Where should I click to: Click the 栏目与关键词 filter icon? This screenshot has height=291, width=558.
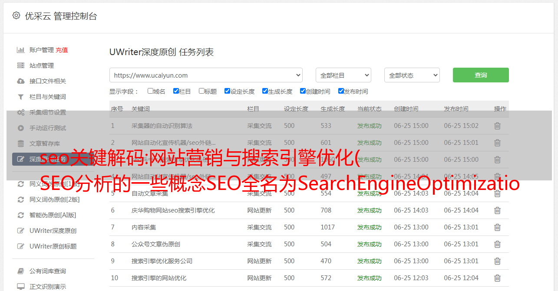click(20, 97)
